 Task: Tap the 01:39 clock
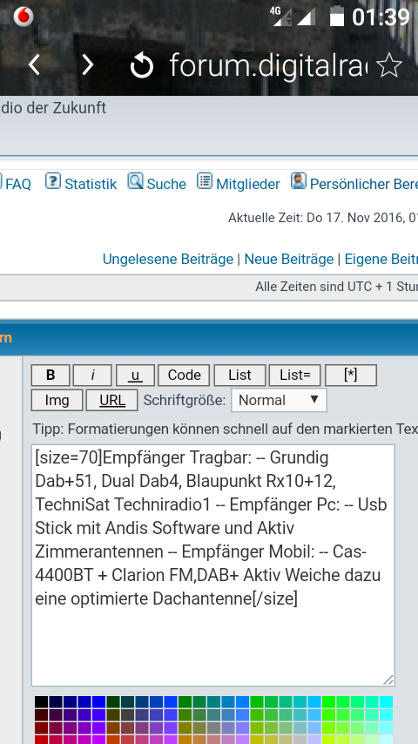coord(381,17)
